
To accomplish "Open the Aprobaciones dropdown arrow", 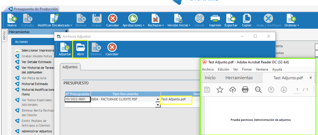I will coord(144,26).
